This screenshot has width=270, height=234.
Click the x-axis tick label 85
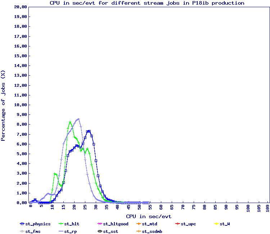coord(215,207)
